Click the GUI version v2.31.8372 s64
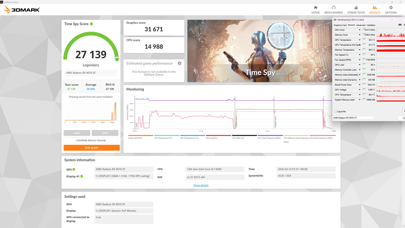The height and width of the screenshot is (228, 405). (x=215, y=177)
